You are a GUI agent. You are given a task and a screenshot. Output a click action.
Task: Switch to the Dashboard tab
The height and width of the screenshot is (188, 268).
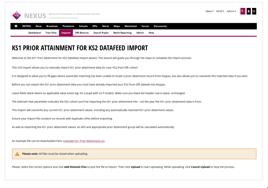(x=35, y=32)
